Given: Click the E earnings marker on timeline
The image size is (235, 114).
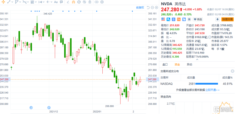Looking at the screenshot, I should pyautogui.click(x=31, y=107).
